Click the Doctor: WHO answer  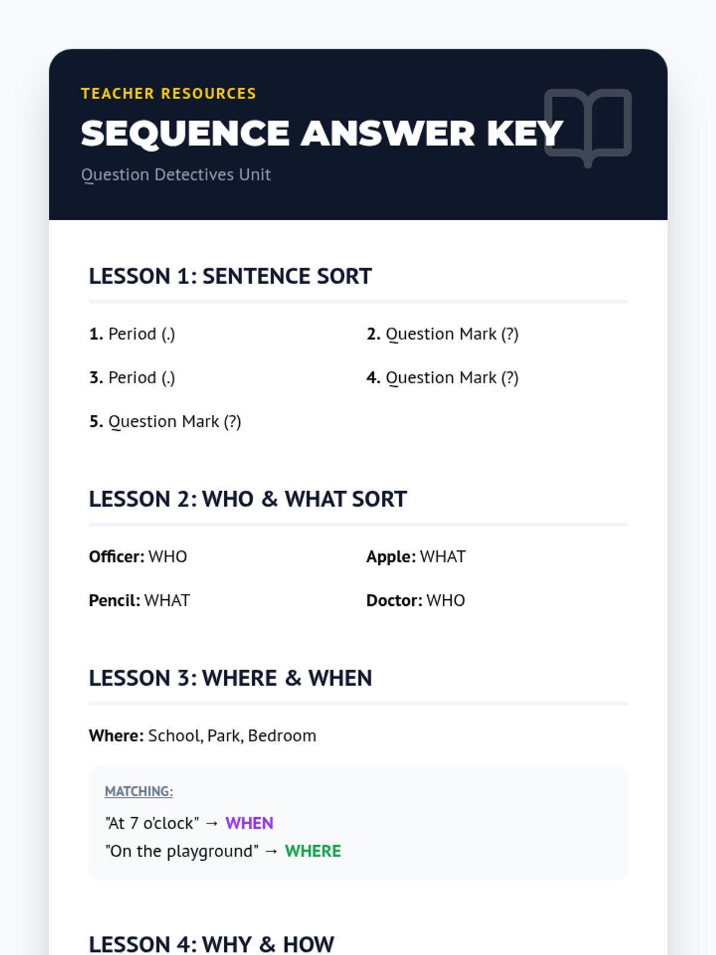pos(415,600)
